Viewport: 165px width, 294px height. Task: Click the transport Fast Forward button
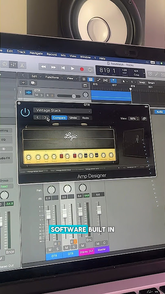[x=53, y=67]
